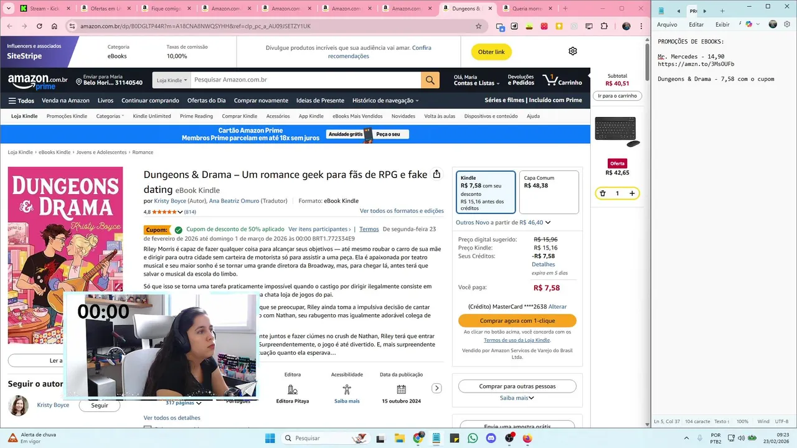Open the Carrinho cart icon
Image resolution: width=797 pixels, height=448 pixels.
(x=562, y=80)
